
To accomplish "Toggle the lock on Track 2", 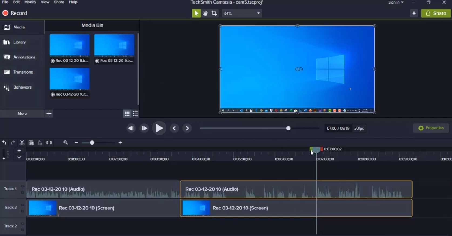I will point(23,230).
